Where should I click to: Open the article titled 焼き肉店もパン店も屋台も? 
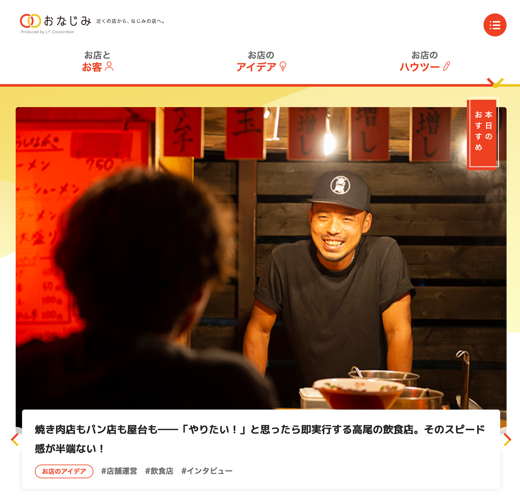(x=260, y=439)
